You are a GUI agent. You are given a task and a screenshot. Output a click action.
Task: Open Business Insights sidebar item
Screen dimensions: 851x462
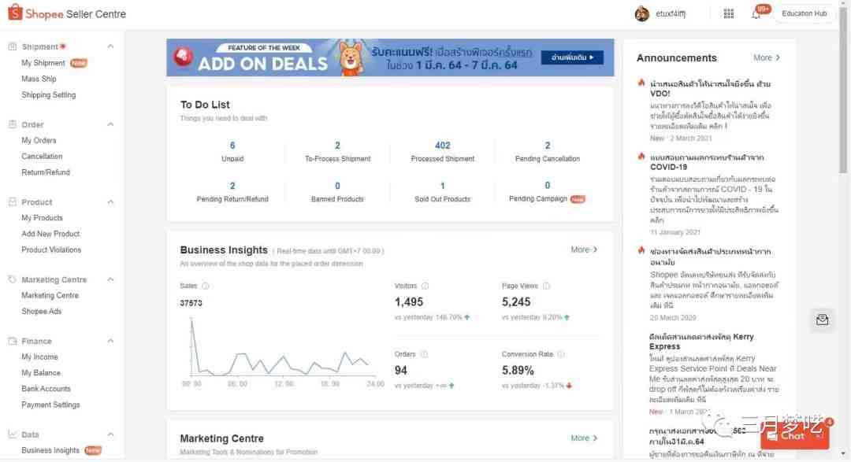coord(50,450)
